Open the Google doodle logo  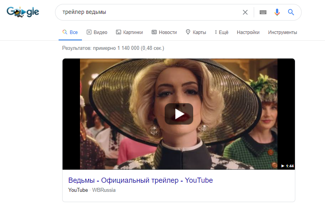(x=23, y=12)
